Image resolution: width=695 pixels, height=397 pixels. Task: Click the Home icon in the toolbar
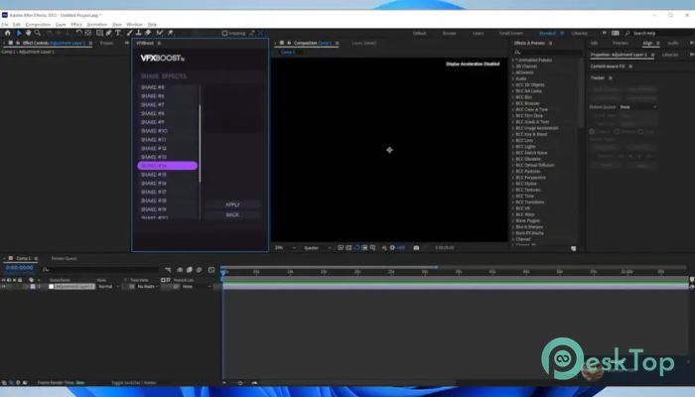(8, 33)
